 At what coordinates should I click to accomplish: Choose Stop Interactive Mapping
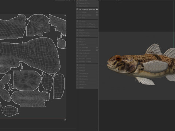click(87, 27)
